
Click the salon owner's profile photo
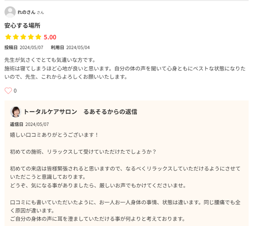(x=16, y=112)
